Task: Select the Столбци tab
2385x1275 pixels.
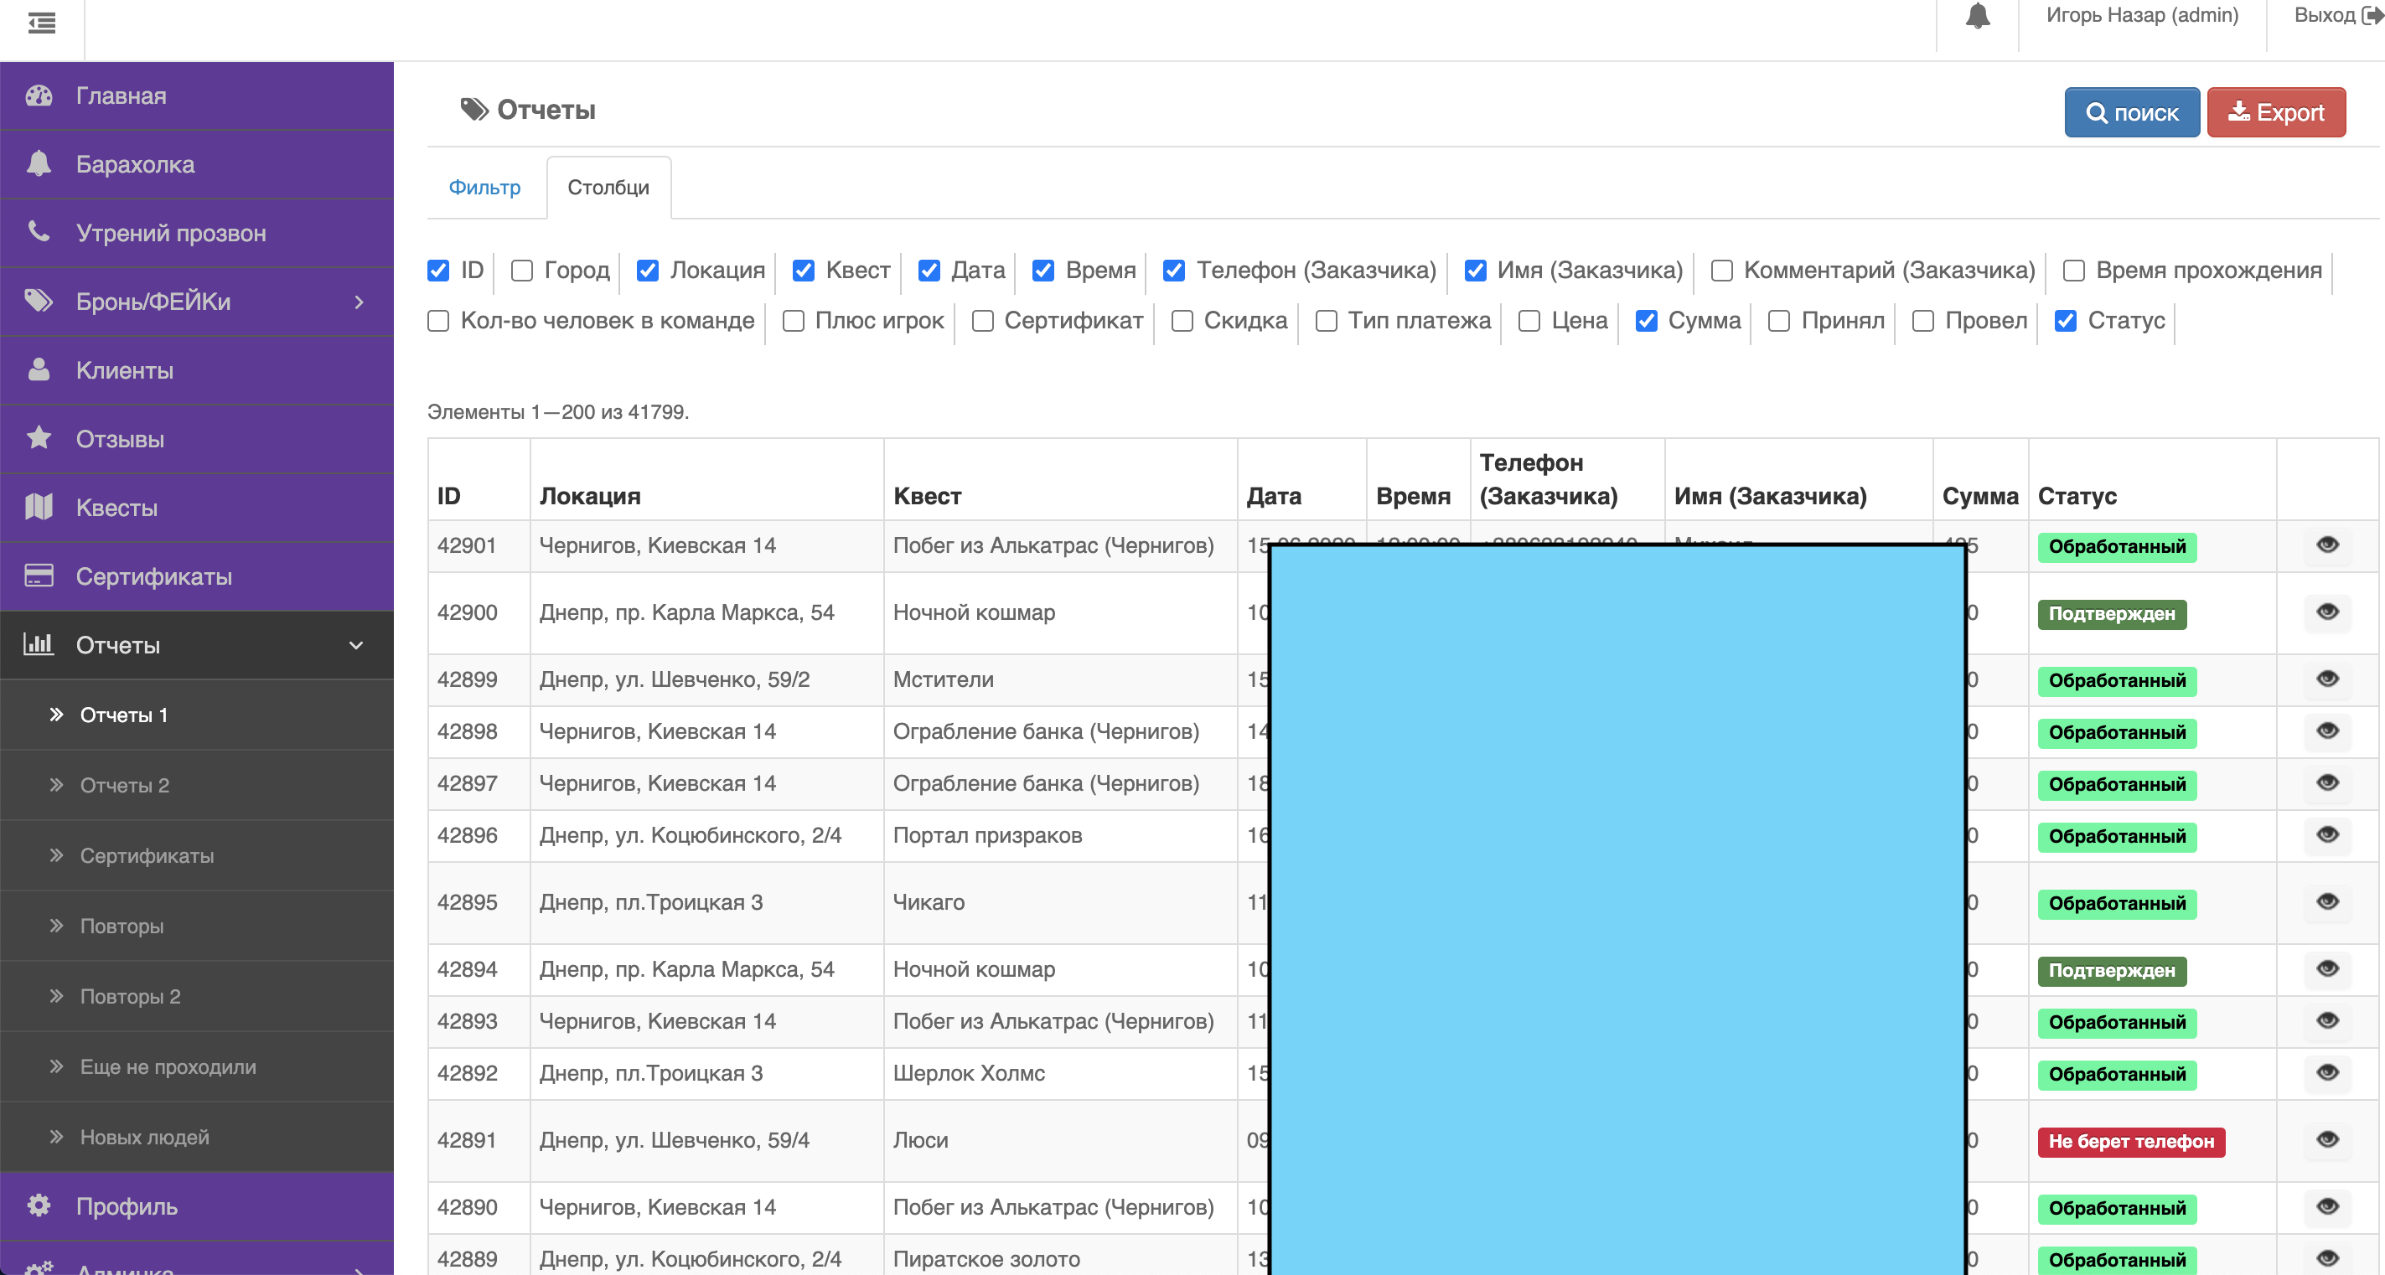Action: click(608, 188)
